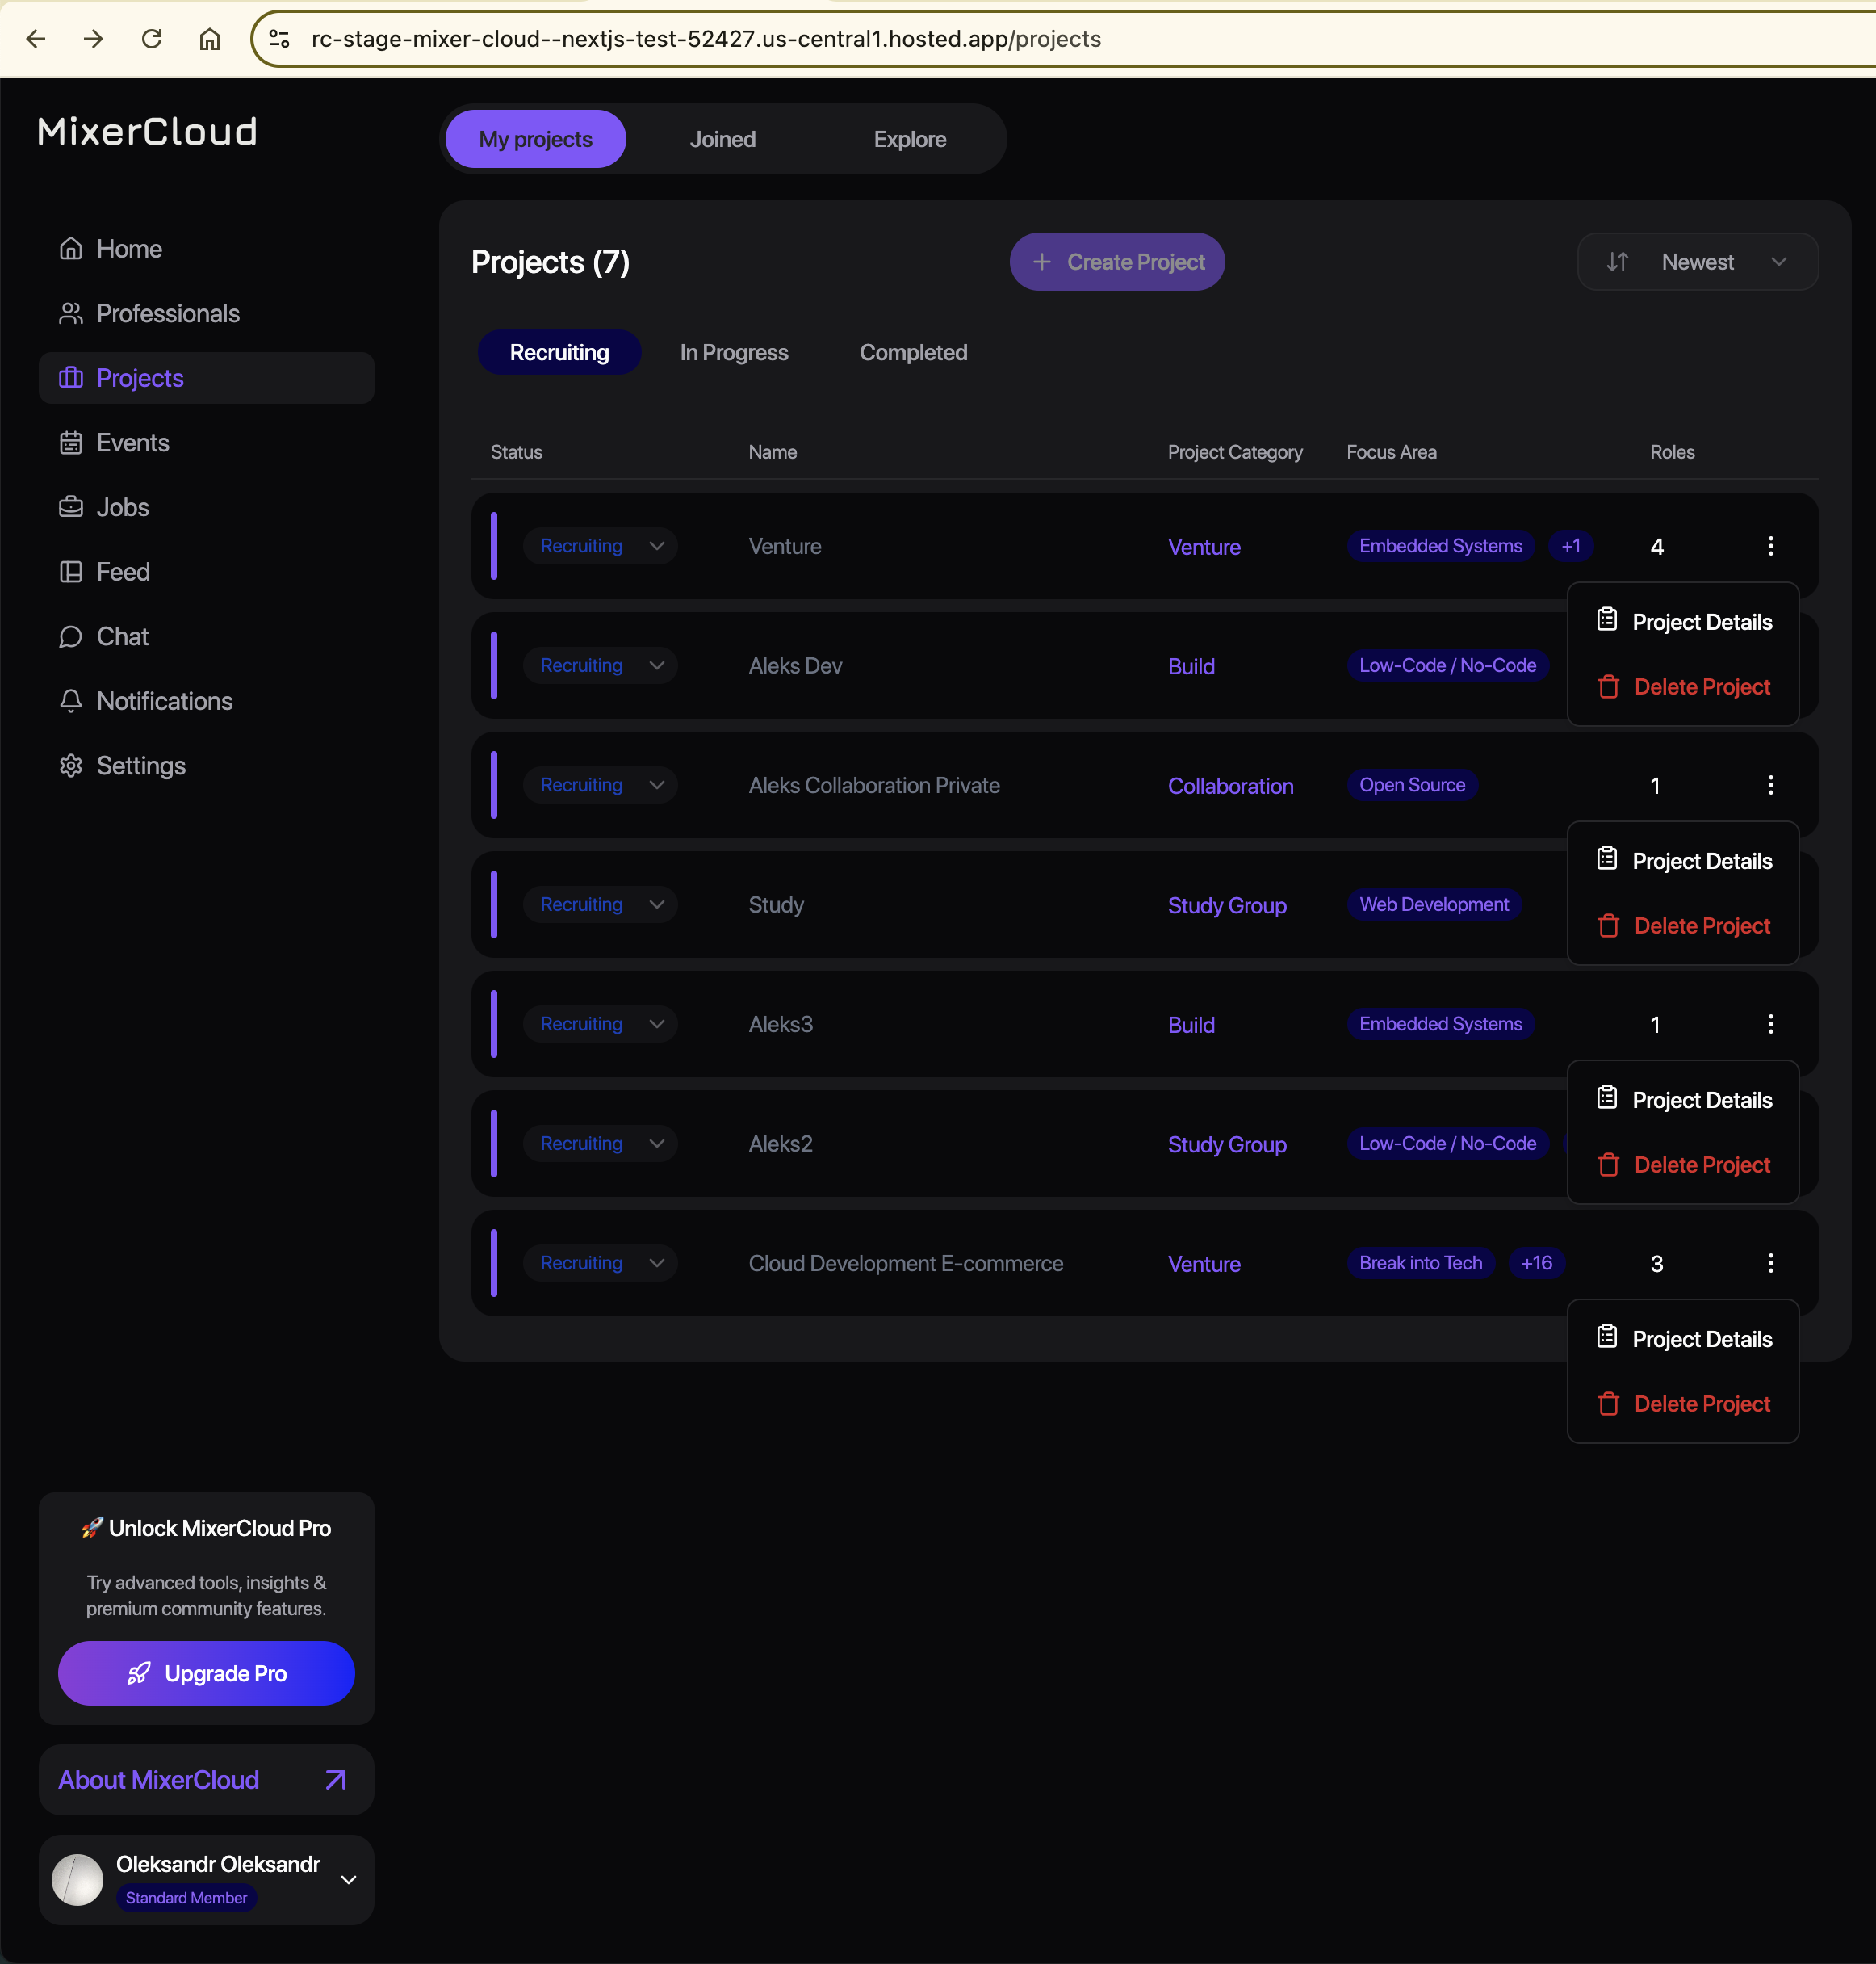Expand Recruiting status dropdown for Aleks Dev
Image resolution: width=1876 pixels, height=1964 pixels.
(x=656, y=665)
